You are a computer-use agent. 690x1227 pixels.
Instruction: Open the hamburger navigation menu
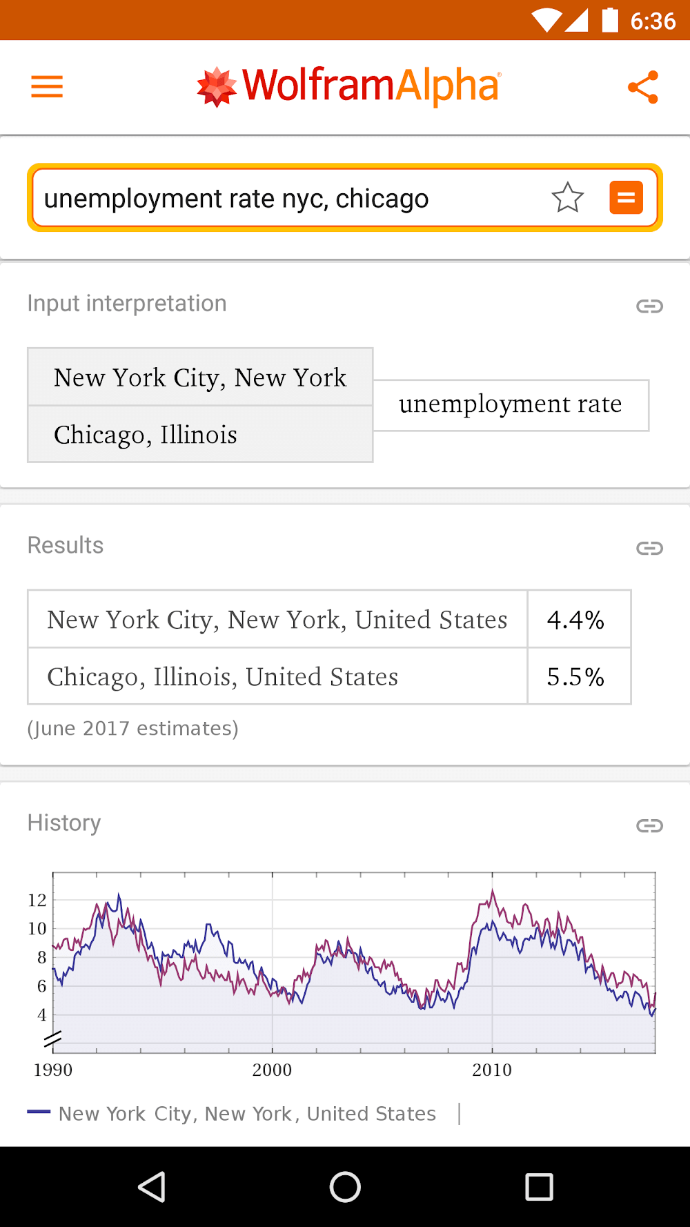(x=47, y=87)
